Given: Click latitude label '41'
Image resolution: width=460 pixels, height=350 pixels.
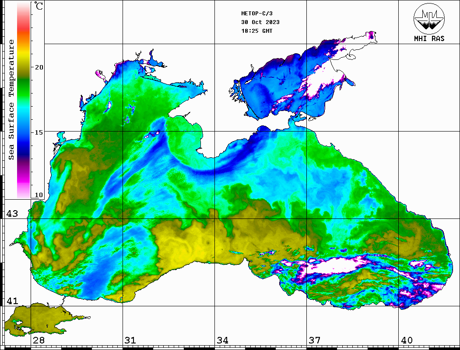Looking at the screenshot, I should (x=12, y=301).
